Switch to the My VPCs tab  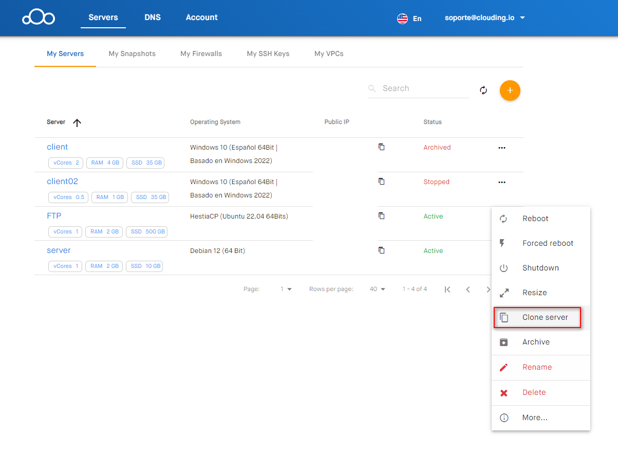pyautogui.click(x=329, y=53)
